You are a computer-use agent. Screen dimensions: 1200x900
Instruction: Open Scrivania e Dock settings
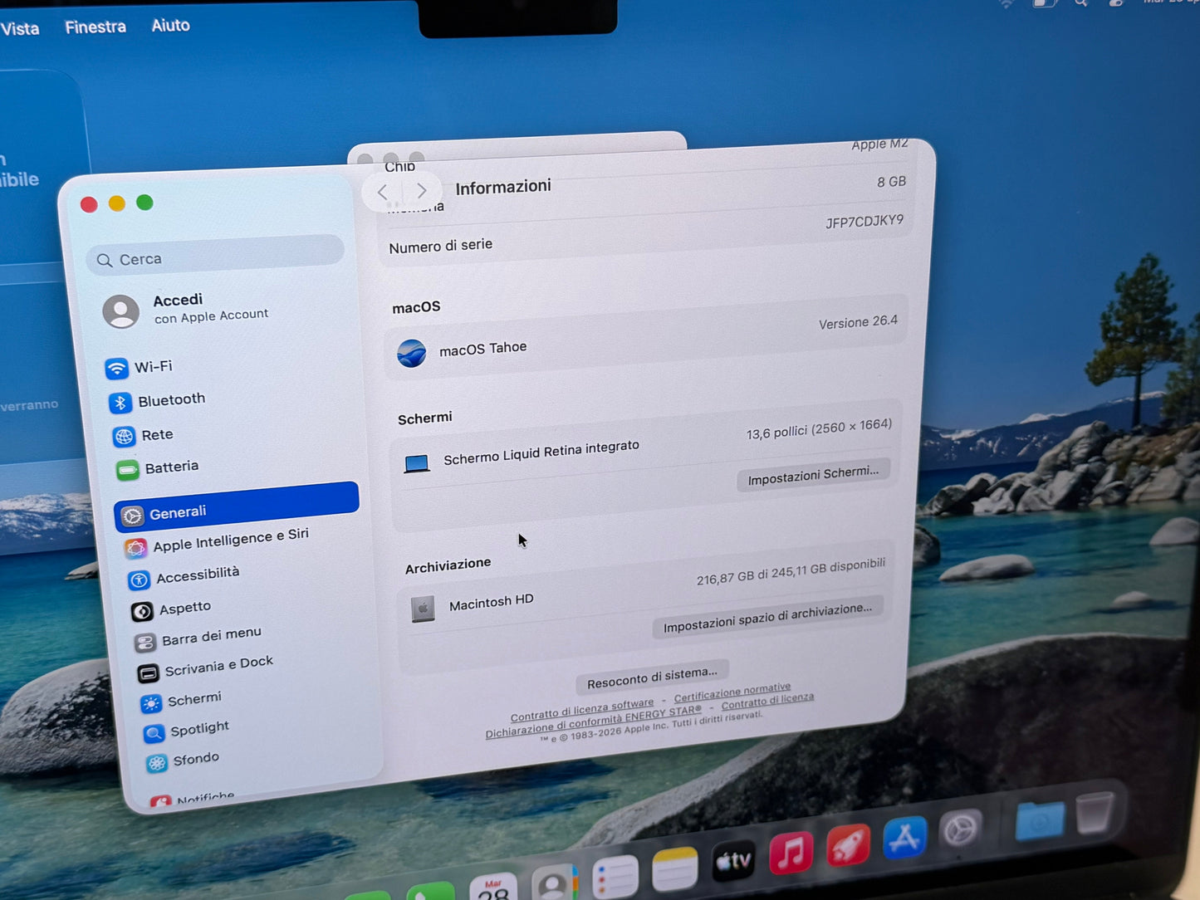(x=206, y=668)
